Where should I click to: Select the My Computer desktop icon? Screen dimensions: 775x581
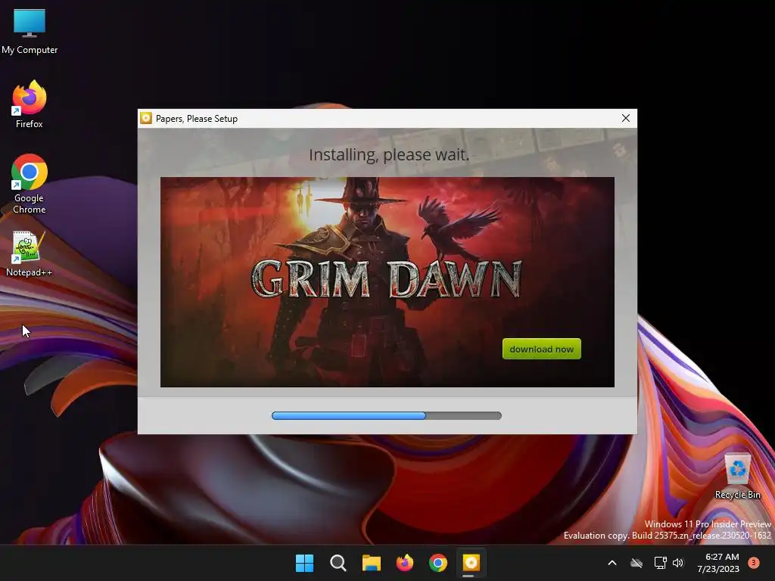point(30,32)
